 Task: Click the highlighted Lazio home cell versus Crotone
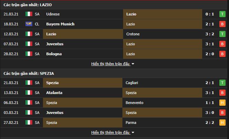coord(83,34)
